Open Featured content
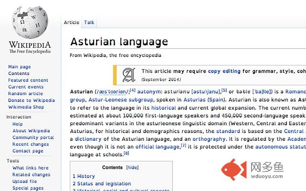The width and height of the screenshot is (306, 191). 28,80
